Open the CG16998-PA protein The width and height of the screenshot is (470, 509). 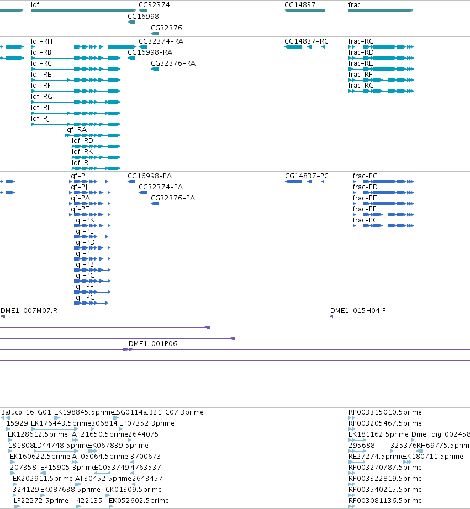131,182
